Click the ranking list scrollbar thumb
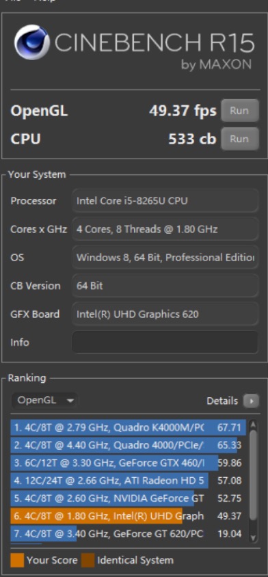The image size is (268, 577). click(253, 475)
